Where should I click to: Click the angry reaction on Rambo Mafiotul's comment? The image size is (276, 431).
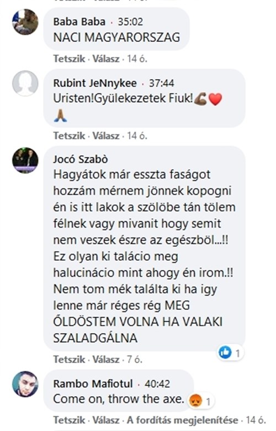pos(195,401)
